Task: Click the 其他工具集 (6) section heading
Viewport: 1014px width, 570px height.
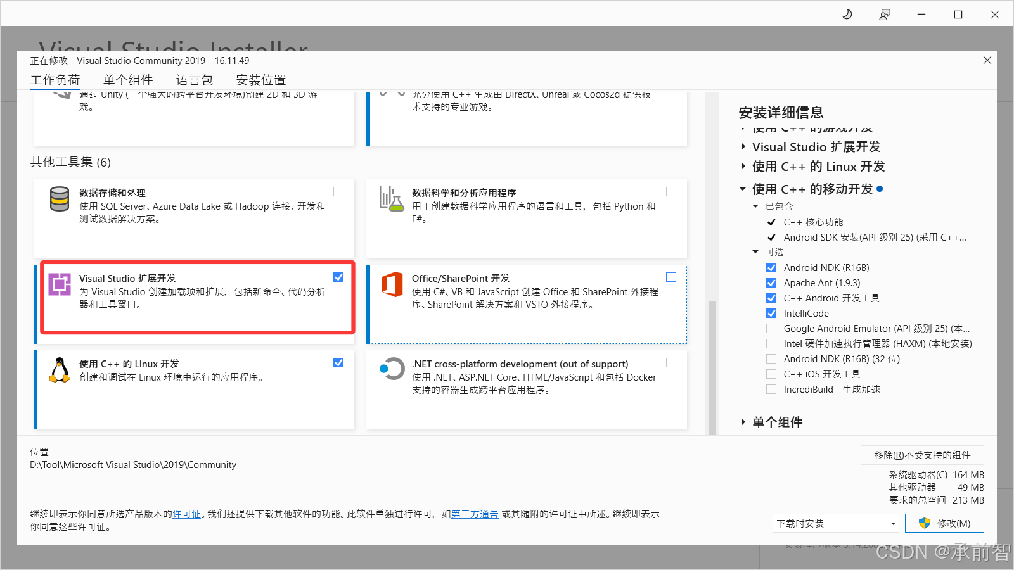Action: [70, 161]
